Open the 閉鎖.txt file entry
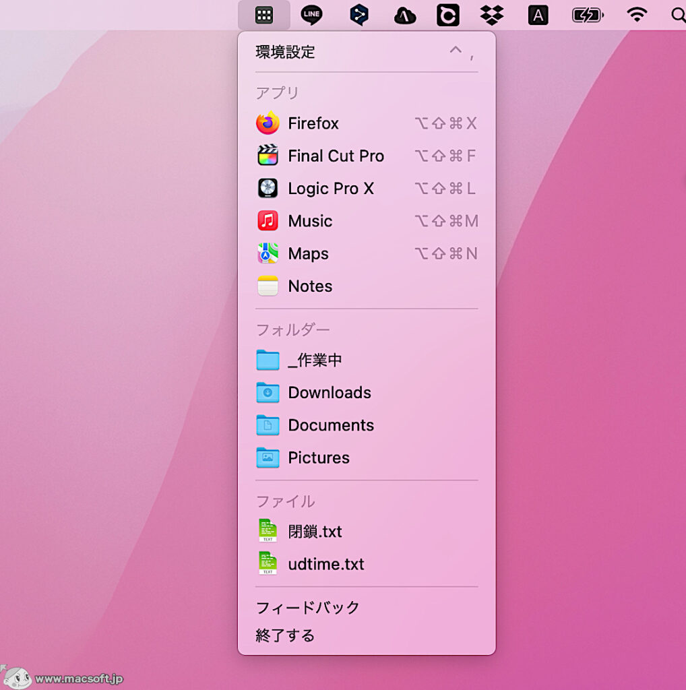The image size is (686, 690). pyautogui.click(x=367, y=531)
